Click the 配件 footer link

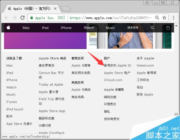coord(9,116)
